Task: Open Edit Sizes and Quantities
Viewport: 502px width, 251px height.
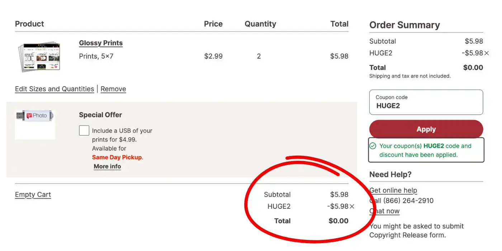Action: (x=55, y=89)
